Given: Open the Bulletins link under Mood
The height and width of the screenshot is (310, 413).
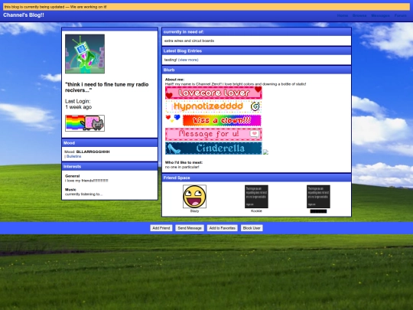Looking at the screenshot, I should click(73, 156).
